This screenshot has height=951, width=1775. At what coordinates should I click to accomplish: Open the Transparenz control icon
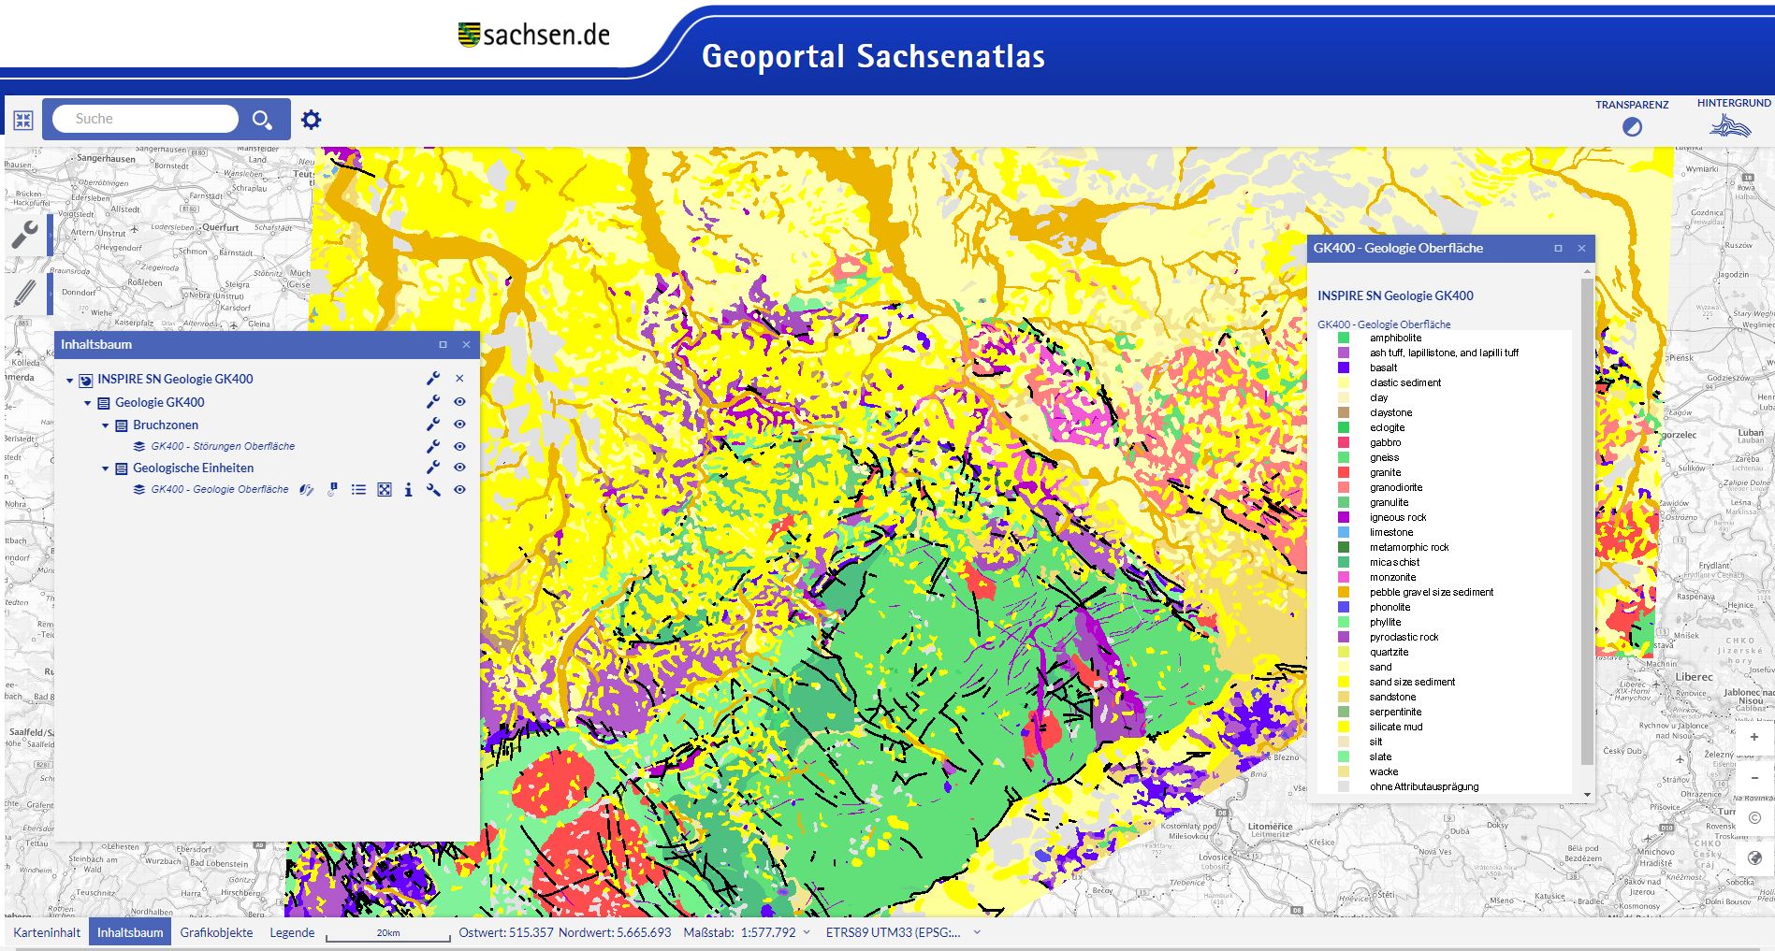[1632, 127]
